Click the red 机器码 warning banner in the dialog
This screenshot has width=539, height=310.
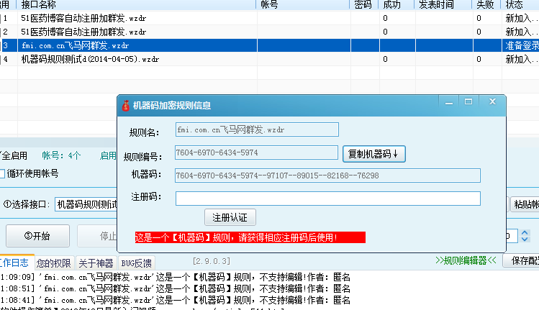tap(250, 237)
